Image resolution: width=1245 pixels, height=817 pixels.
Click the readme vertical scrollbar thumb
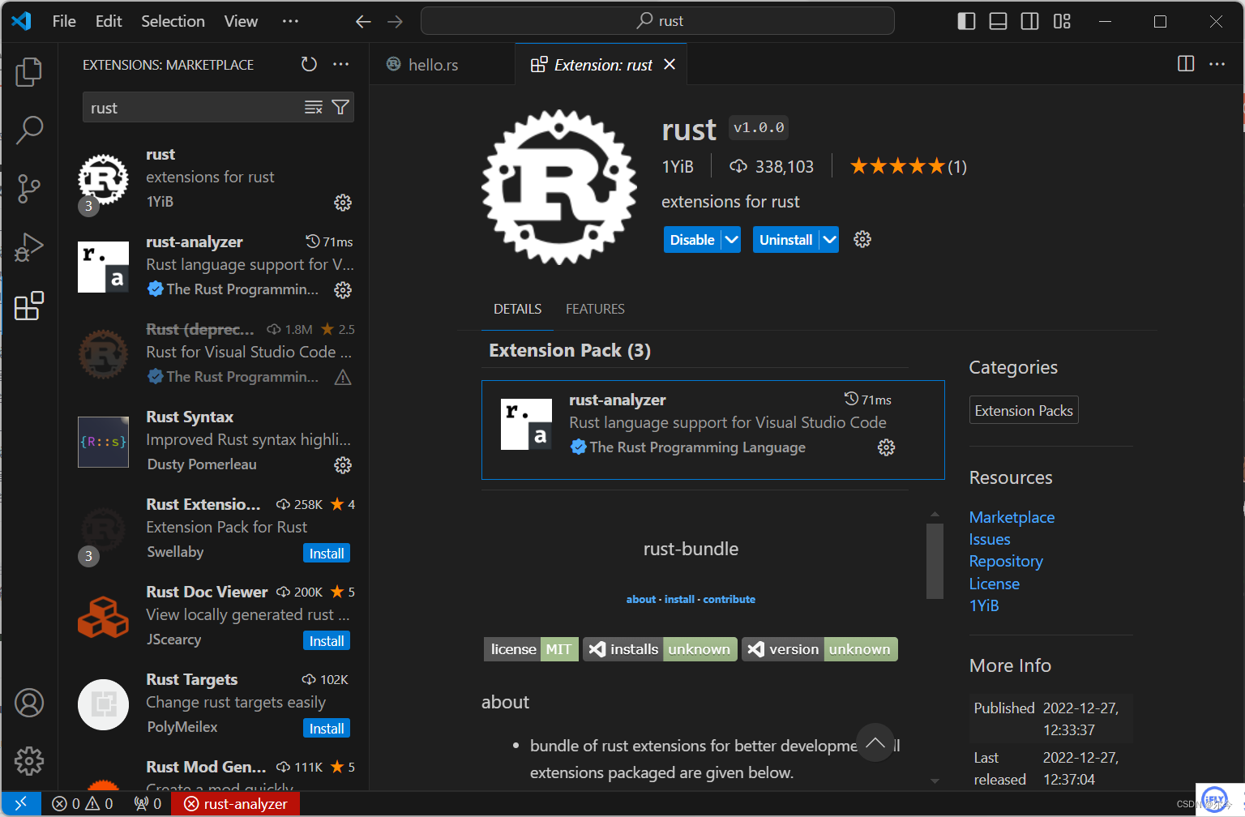point(935,561)
